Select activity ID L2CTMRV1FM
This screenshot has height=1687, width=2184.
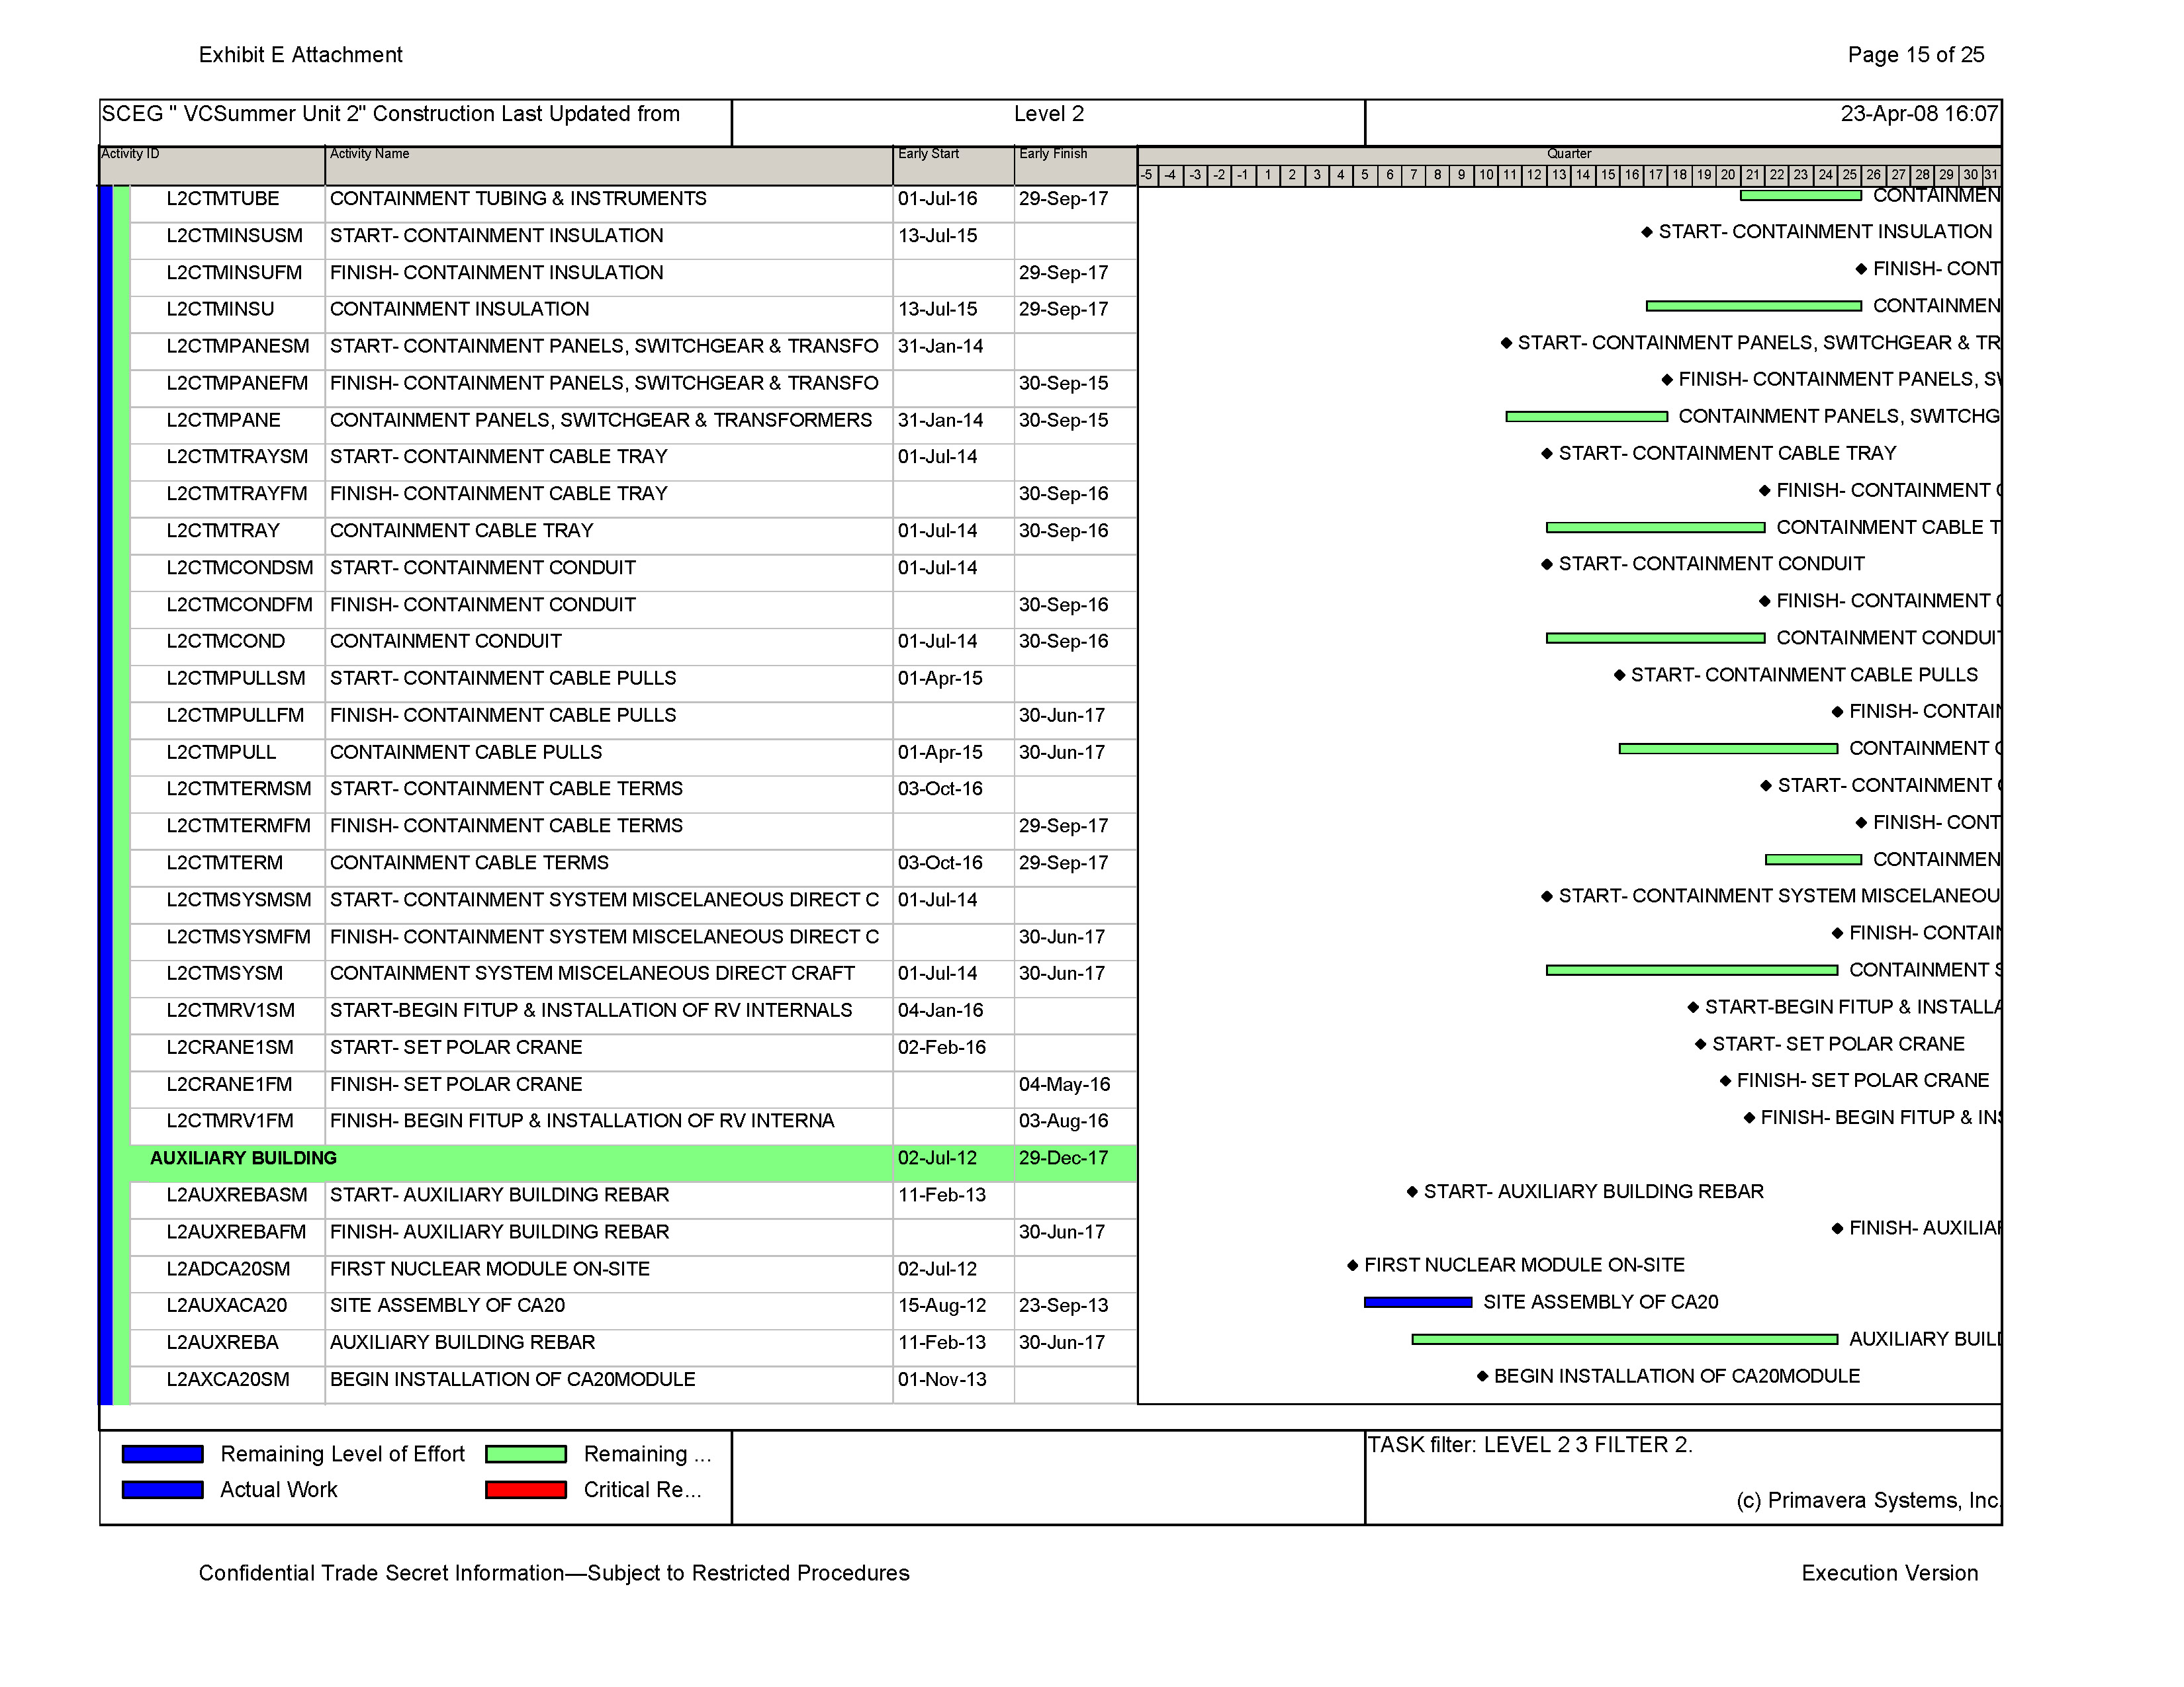tap(230, 1122)
